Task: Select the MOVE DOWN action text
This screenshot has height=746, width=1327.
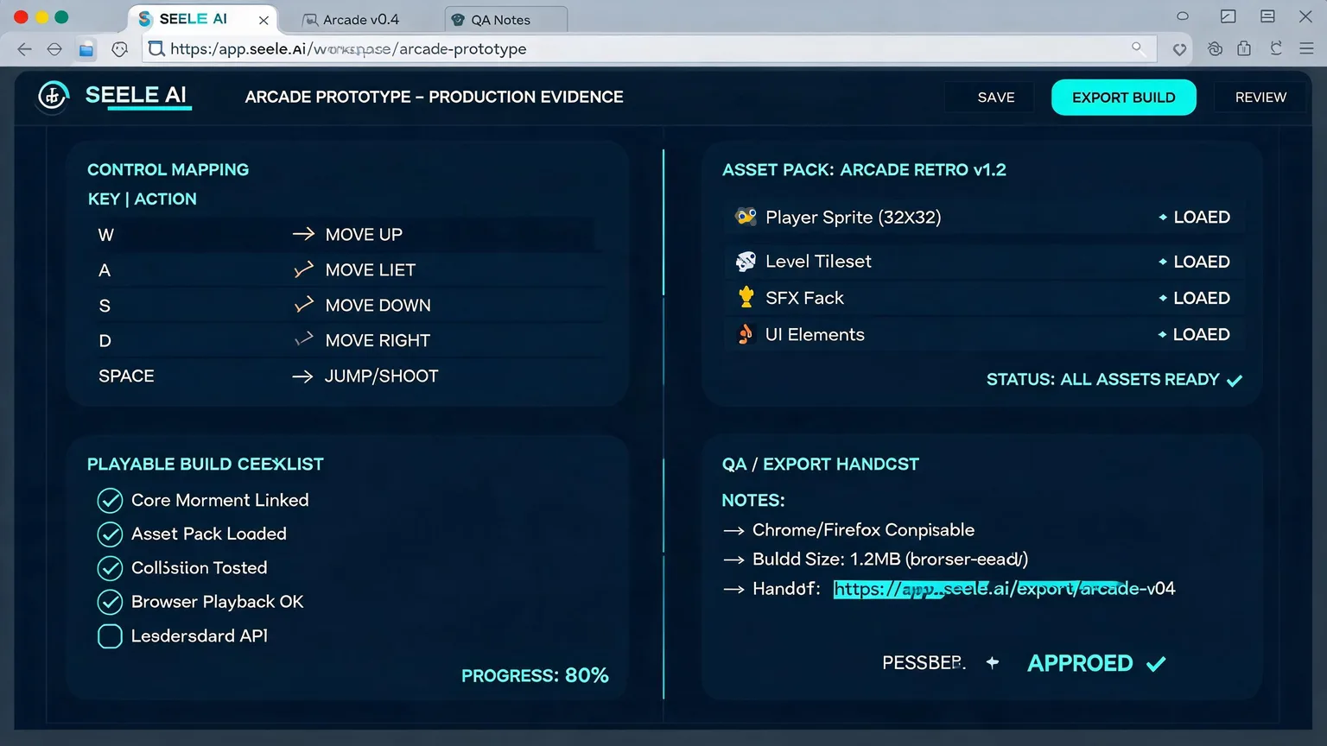Action: tap(378, 306)
